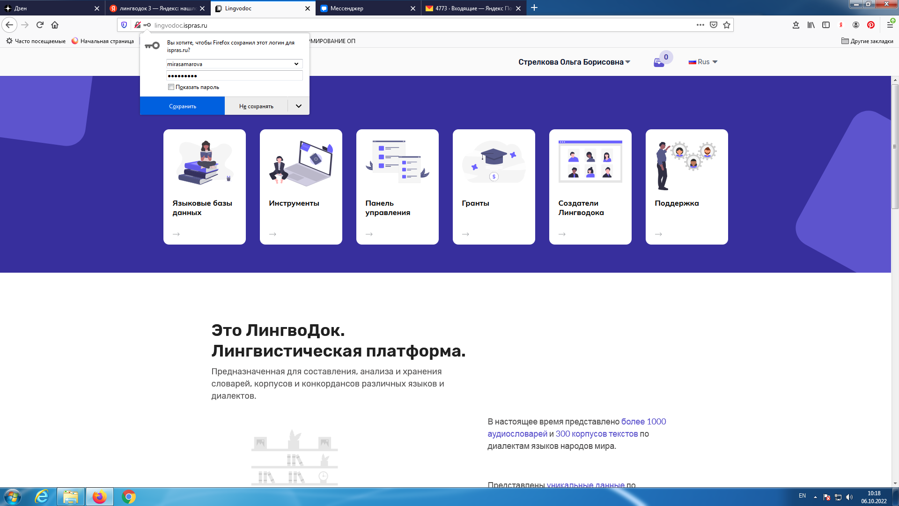Open the Инструменты card
This screenshot has width=899, height=506.
pyautogui.click(x=301, y=187)
